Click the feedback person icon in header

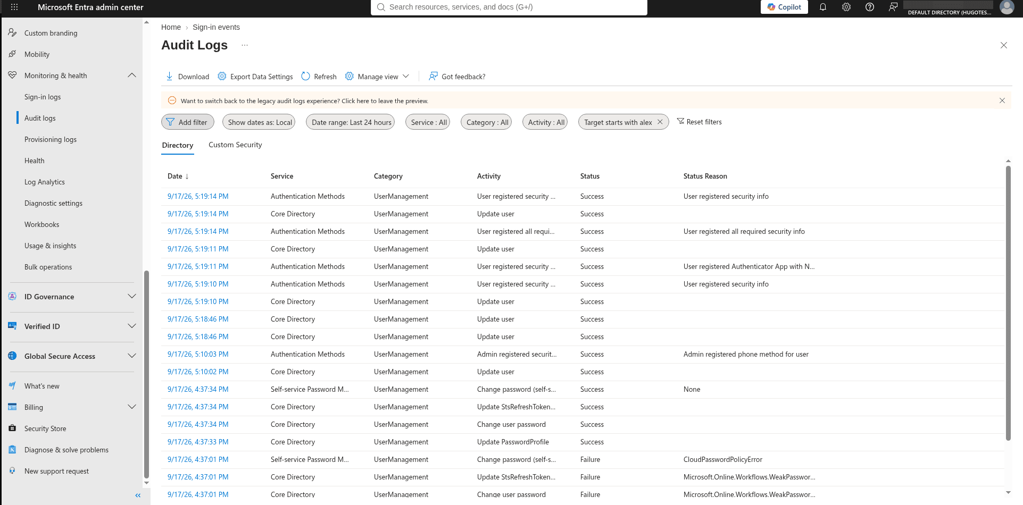tap(893, 7)
